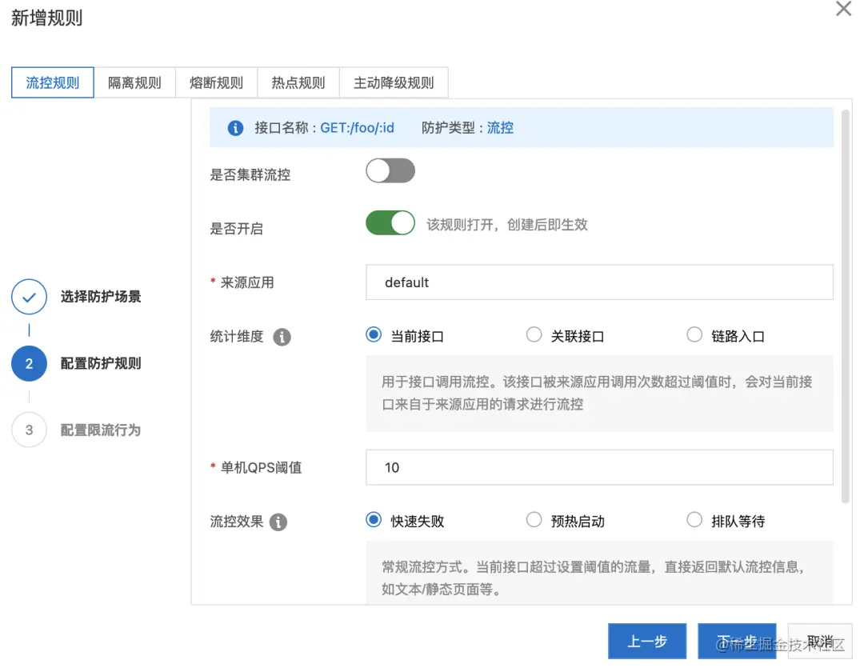The height and width of the screenshot is (672, 864).
Task: Switch to the 主动降级规则 tab
Action: [x=394, y=82]
